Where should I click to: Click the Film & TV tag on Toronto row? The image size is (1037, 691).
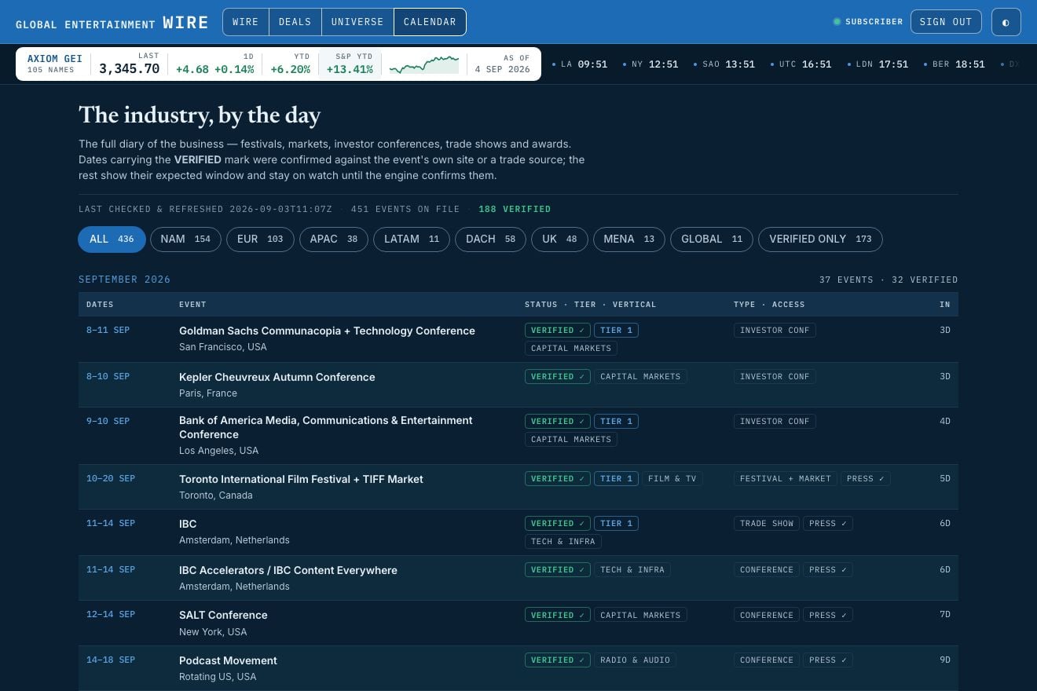point(672,479)
